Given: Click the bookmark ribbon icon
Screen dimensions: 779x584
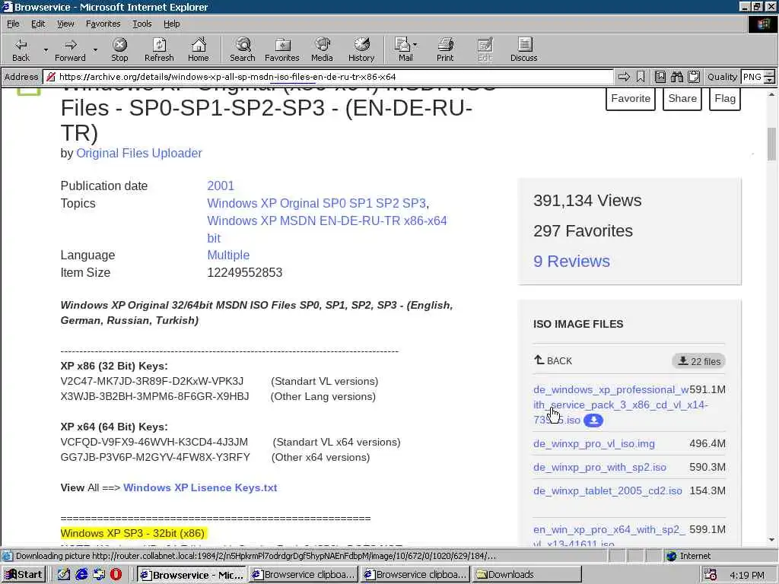Looking at the screenshot, I should coord(641,77).
